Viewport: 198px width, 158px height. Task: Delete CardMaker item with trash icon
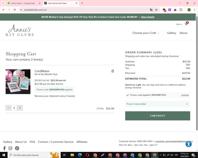(x=113, y=71)
